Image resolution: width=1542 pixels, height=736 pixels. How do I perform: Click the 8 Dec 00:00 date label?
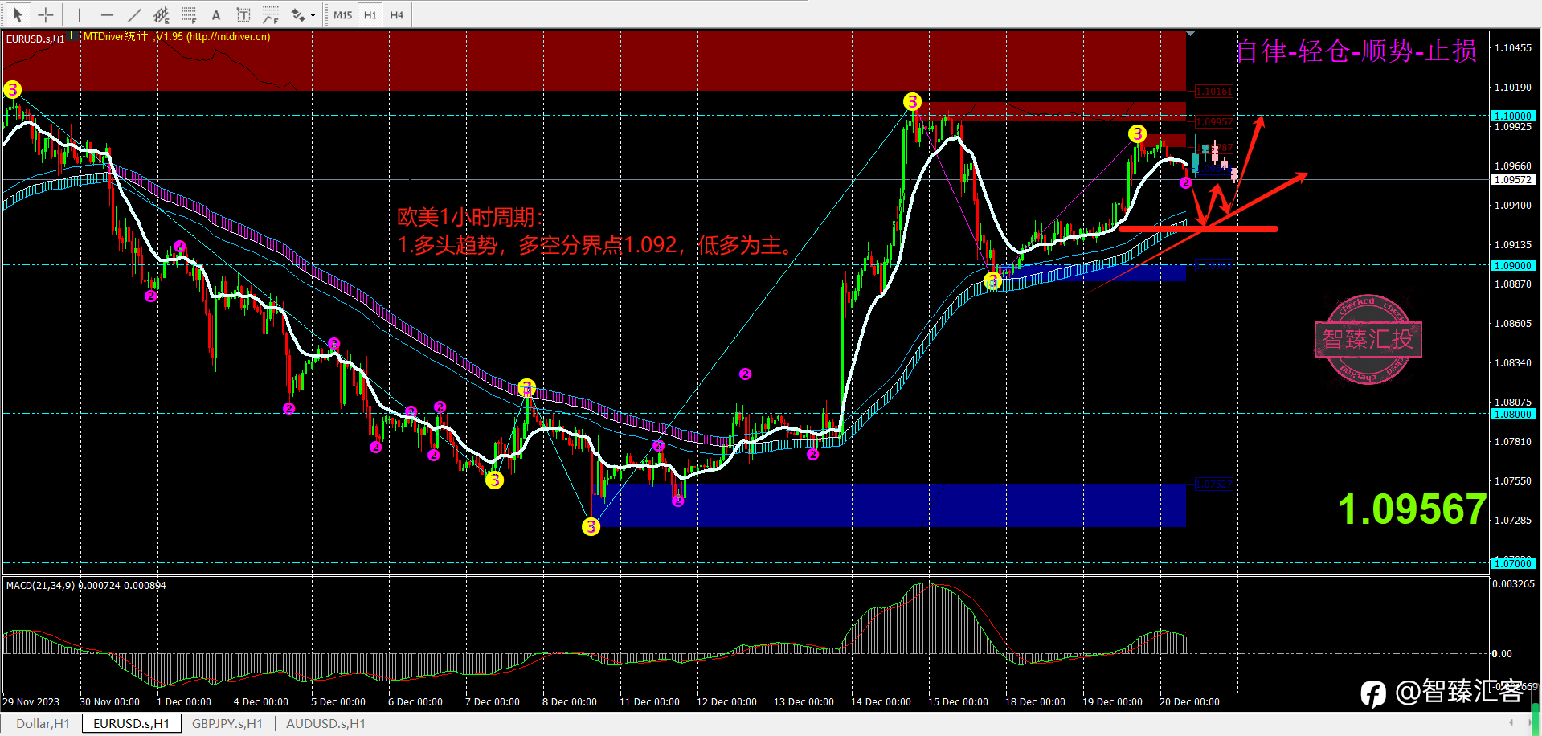click(569, 701)
